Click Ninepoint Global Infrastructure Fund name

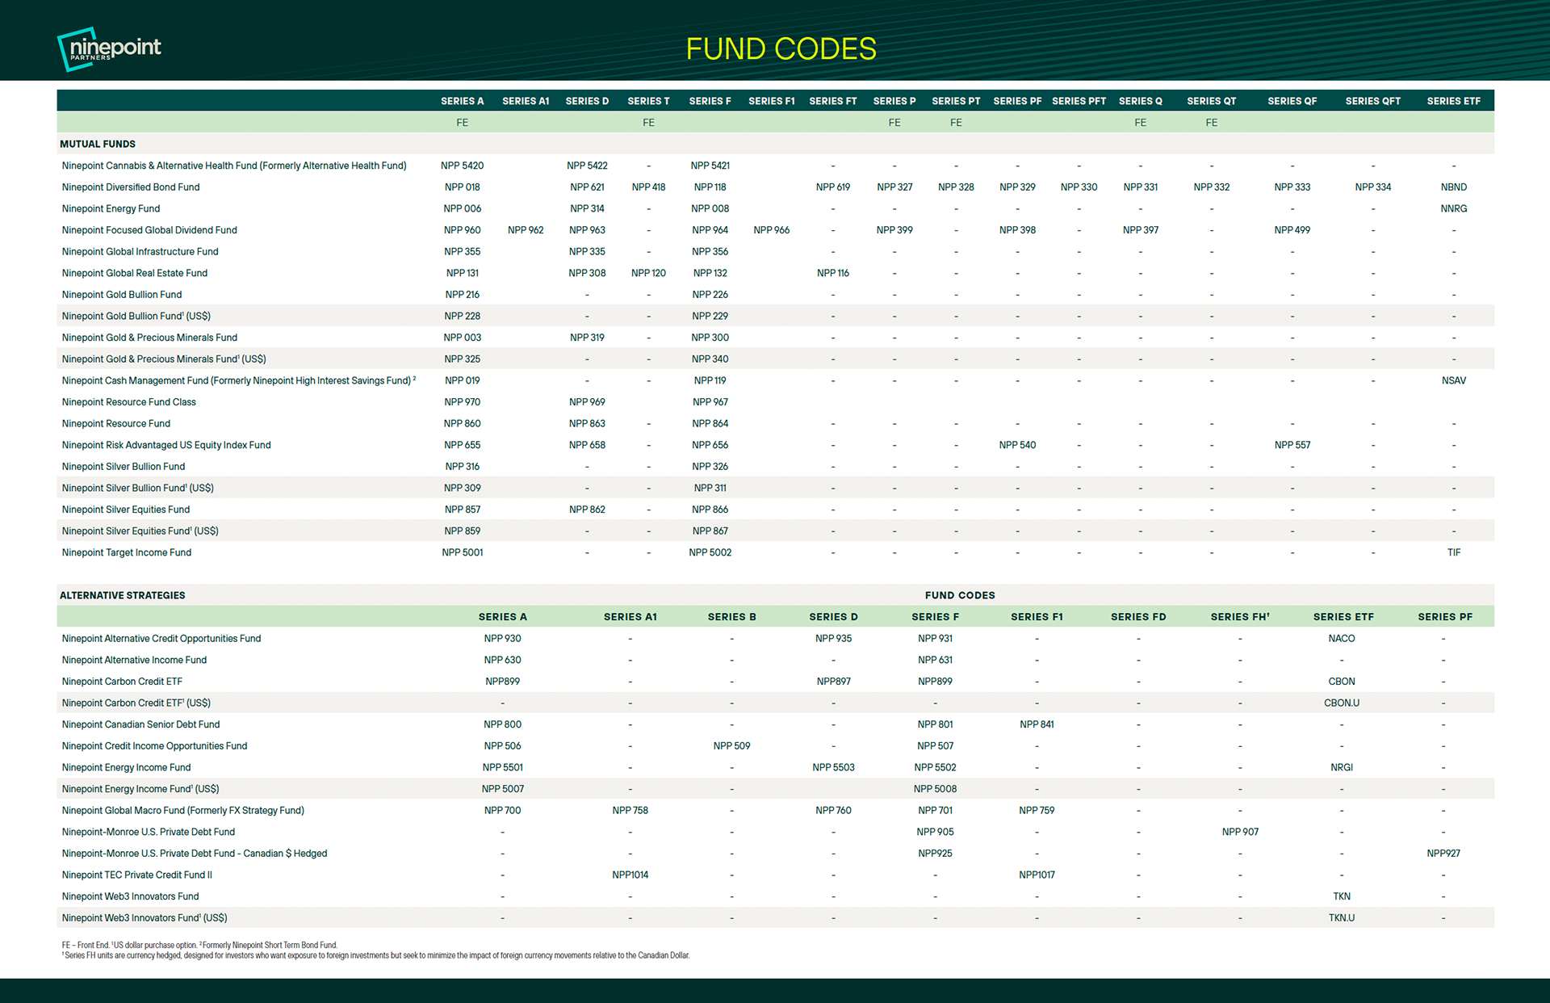tap(140, 252)
